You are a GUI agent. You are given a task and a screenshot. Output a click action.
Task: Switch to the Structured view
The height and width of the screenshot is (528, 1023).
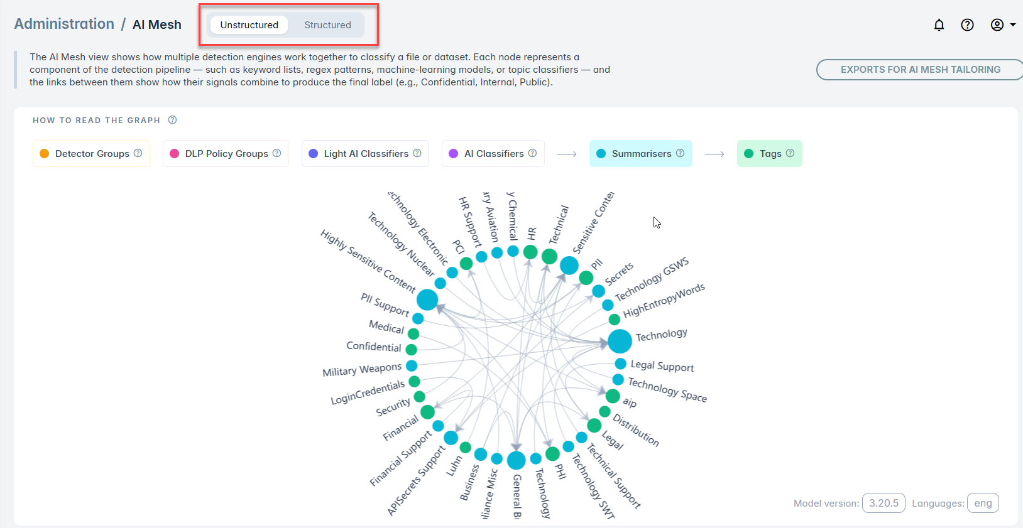tap(327, 25)
